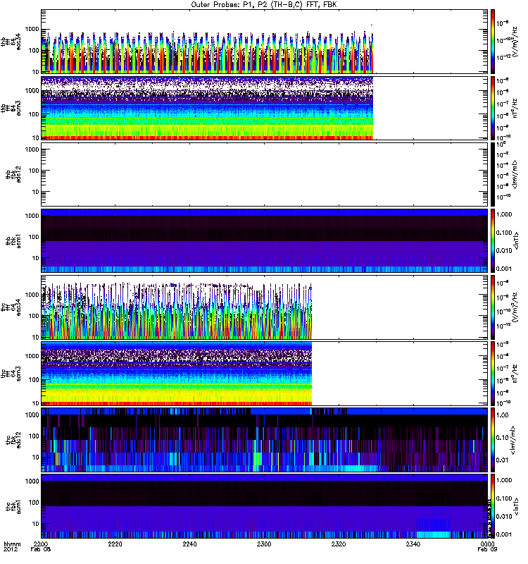Image resolution: width=528 pixels, height=564 pixels.
Task: Click the color bar beside the thb scm3 panel
Action: click(493, 108)
